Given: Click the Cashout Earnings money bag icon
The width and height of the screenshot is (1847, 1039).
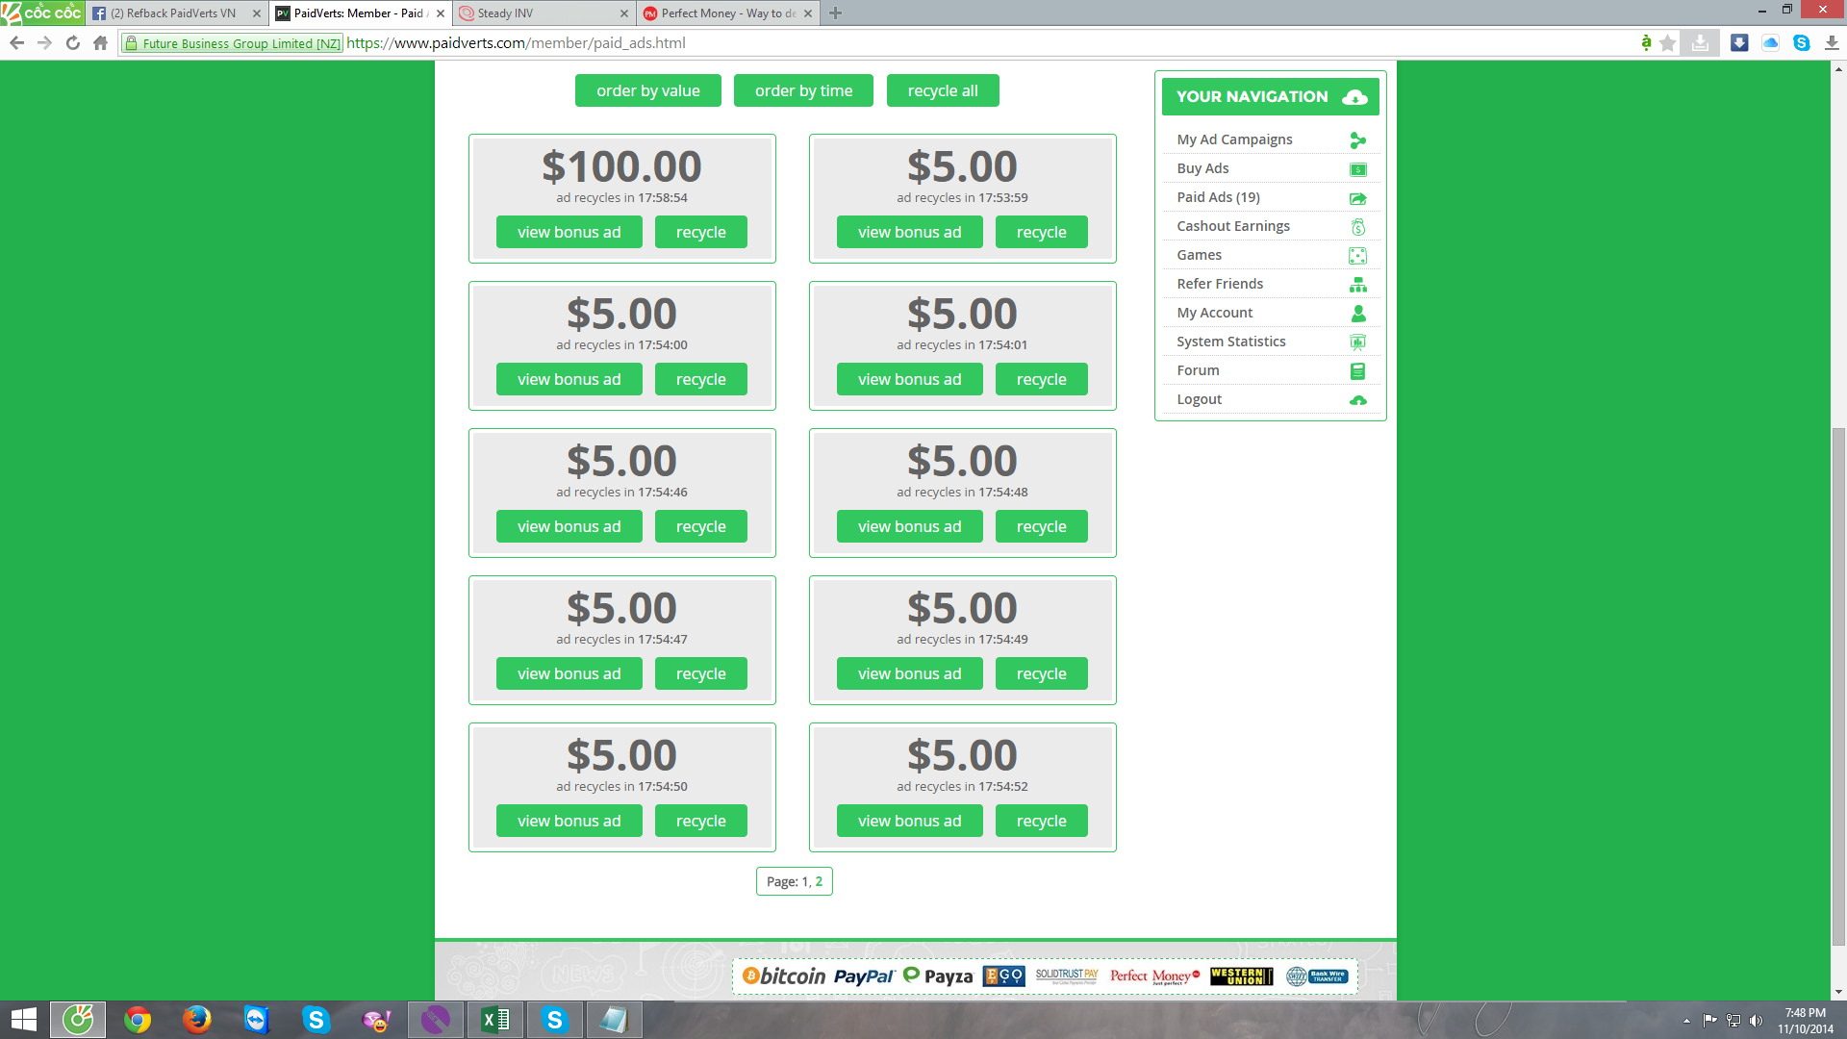Looking at the screenshot, I should (1357, 227).
